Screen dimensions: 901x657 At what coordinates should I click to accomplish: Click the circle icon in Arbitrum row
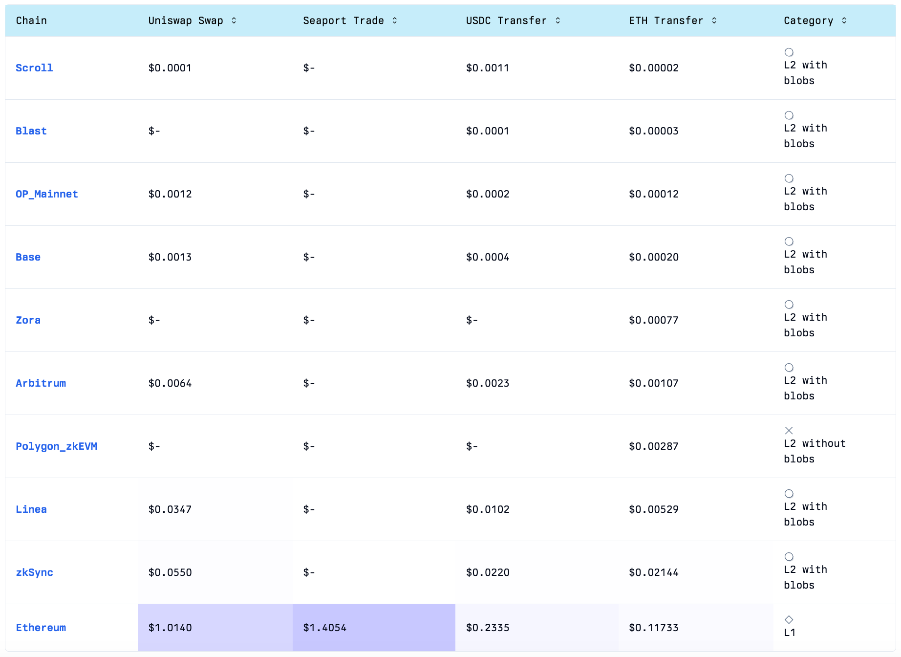click(789, 368)
